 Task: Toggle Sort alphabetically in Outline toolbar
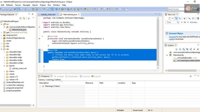(x=183, y=49)
